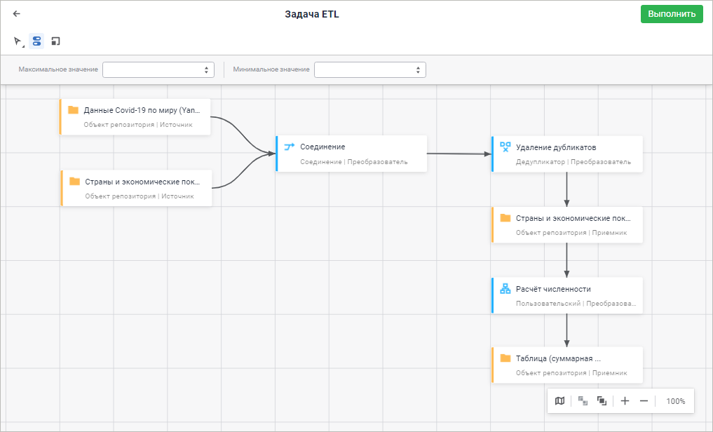Click the 100% zoom level value
713x432 pixels.
675,401
